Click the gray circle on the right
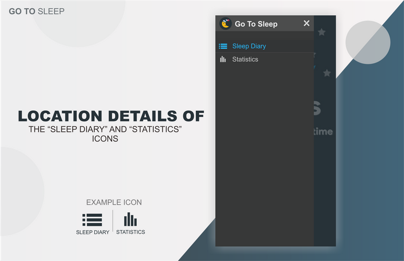Viewport: 404px width, 261px height. point(368,43)
